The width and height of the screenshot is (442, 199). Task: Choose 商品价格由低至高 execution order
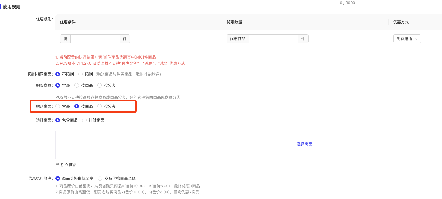[x=58, y=178]
